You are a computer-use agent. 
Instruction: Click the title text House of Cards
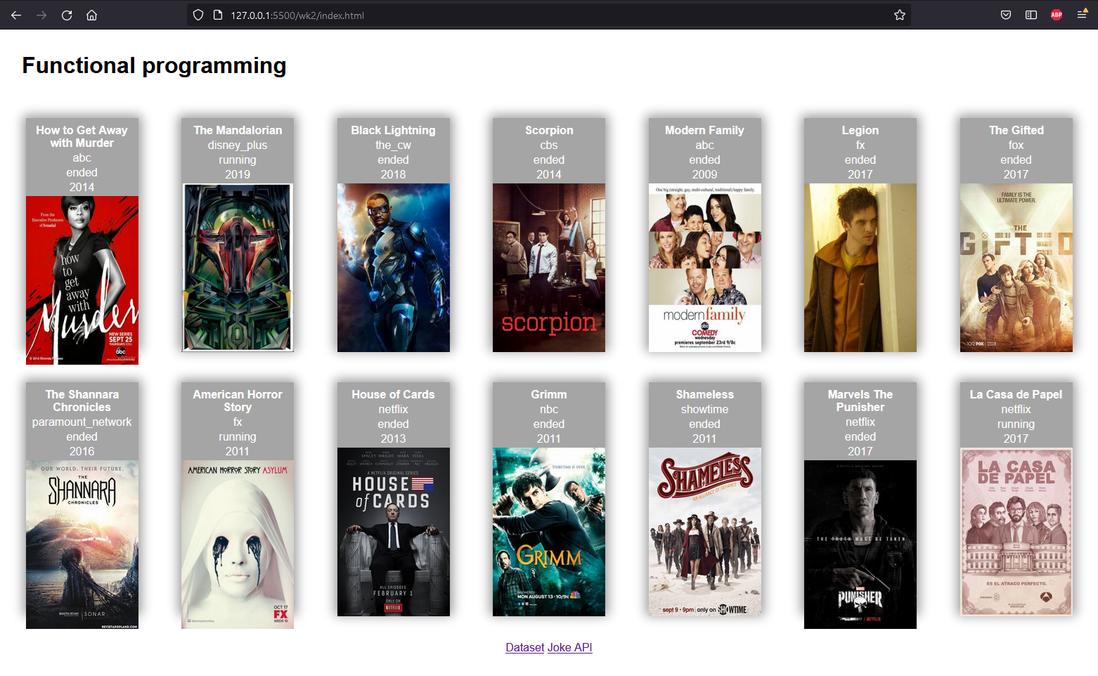394,394
